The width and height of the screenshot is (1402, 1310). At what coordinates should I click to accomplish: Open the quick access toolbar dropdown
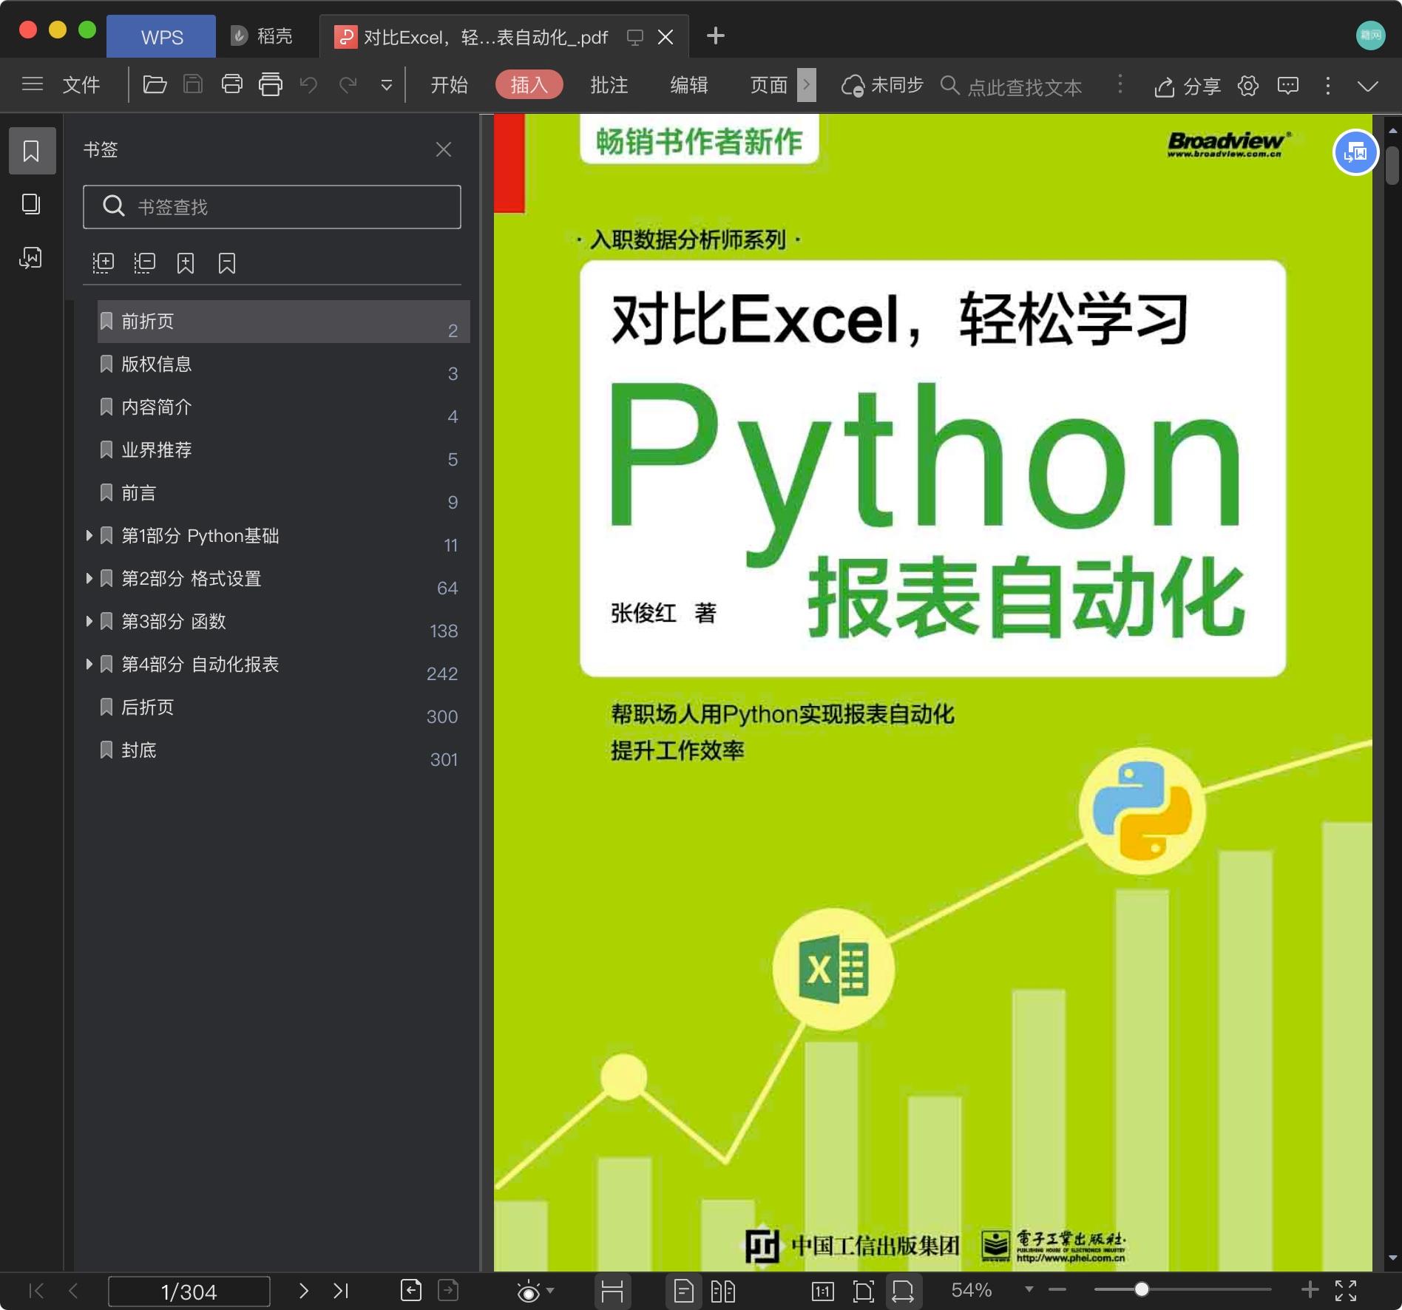point(386,86)
